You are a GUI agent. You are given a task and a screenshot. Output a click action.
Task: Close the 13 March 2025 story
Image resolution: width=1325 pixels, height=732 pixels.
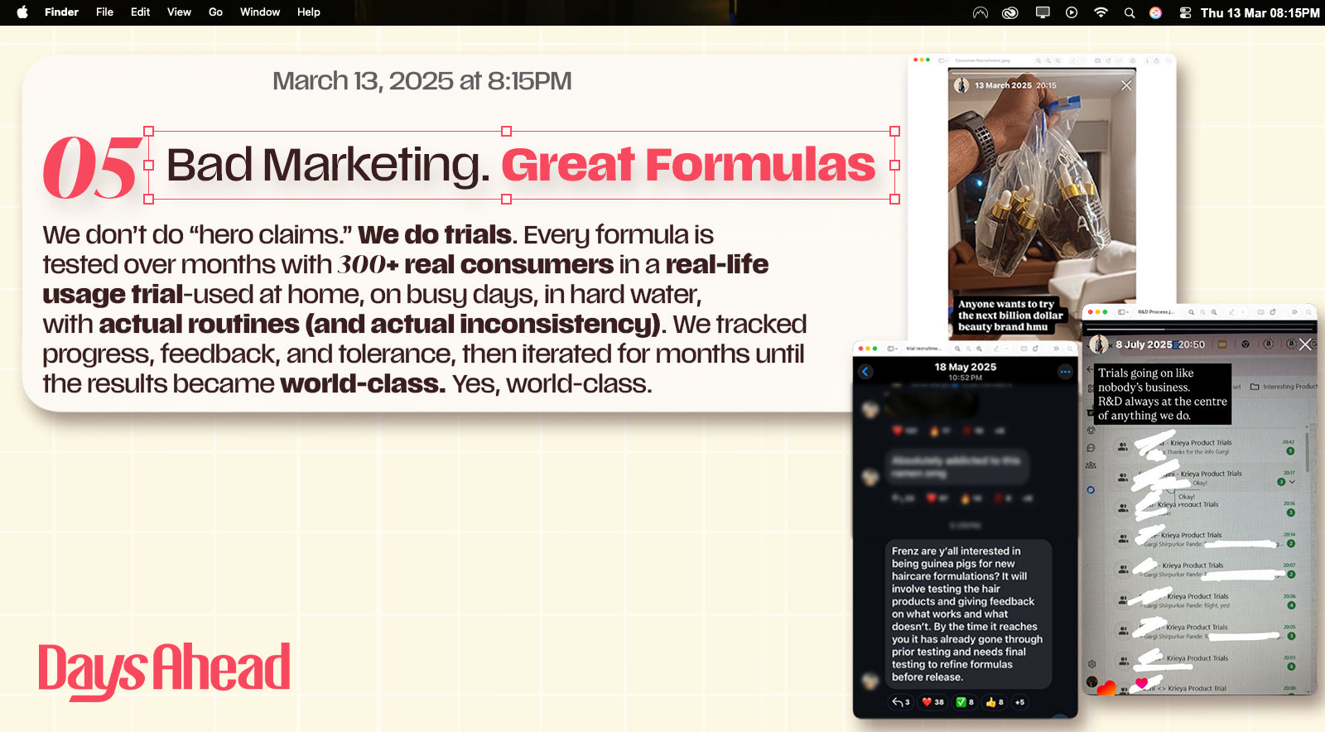[x=1126, y=85]
